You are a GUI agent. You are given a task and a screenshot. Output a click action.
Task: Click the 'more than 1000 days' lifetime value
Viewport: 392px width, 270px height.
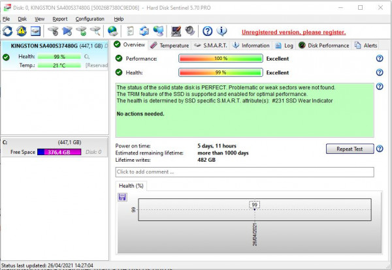223,153
